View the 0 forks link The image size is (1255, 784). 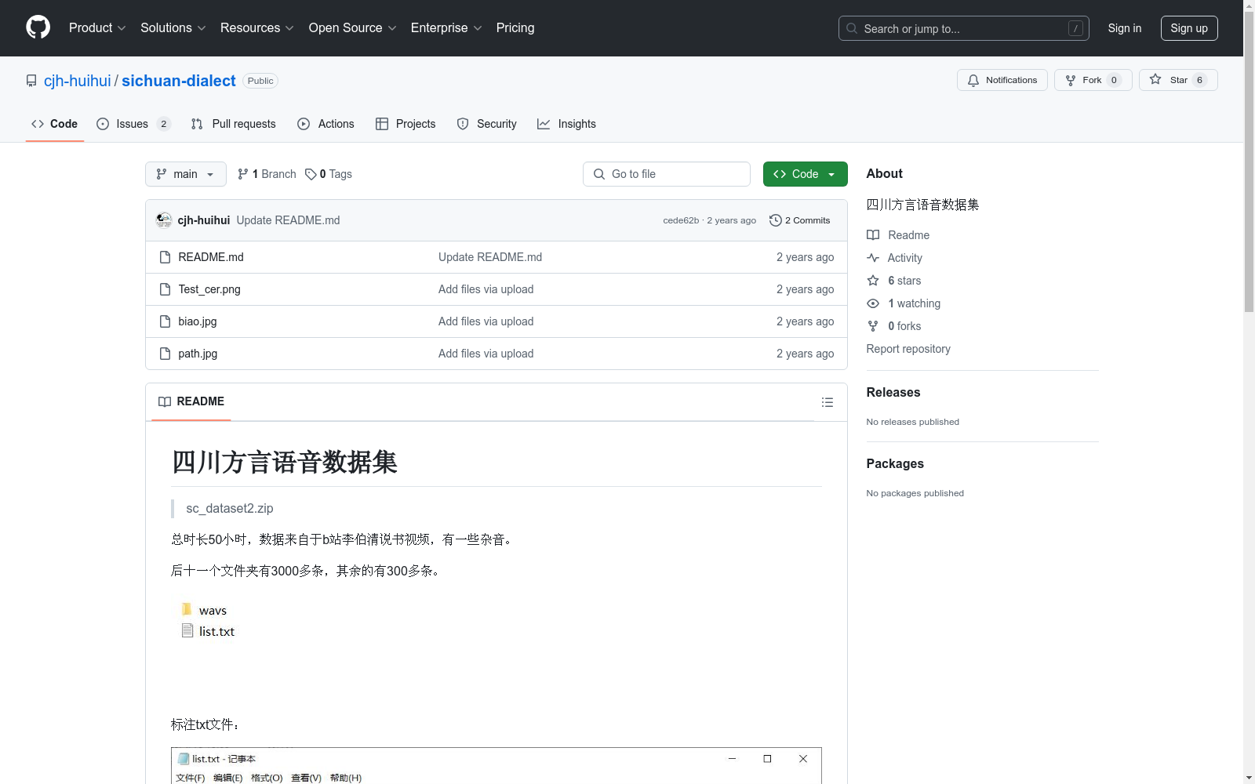894,326
